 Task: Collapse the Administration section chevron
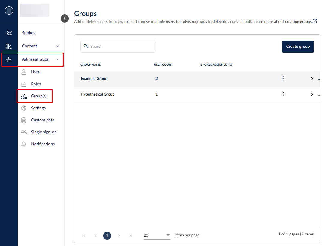(58, 59)
